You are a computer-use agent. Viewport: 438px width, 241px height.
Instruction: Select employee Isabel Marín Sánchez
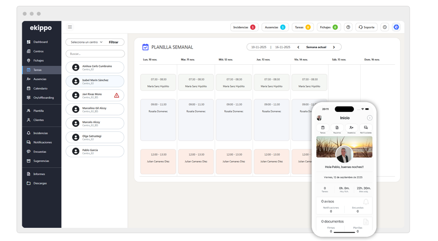tap(95, 81)
